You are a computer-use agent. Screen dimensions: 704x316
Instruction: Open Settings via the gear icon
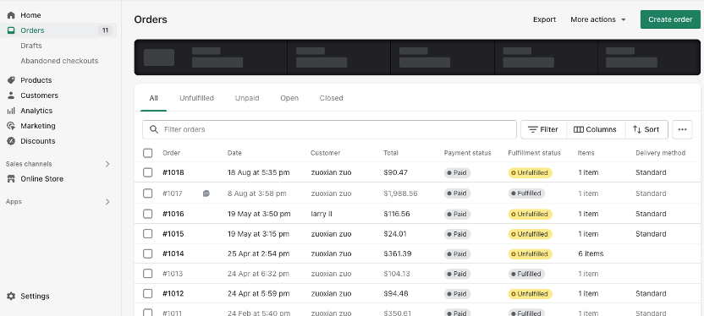click(x=11, y=297)
